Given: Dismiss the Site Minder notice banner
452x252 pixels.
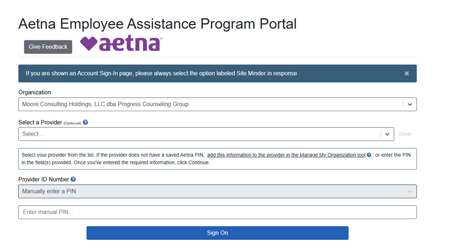Looking at the screenshot, I should [x=407, y=73].
